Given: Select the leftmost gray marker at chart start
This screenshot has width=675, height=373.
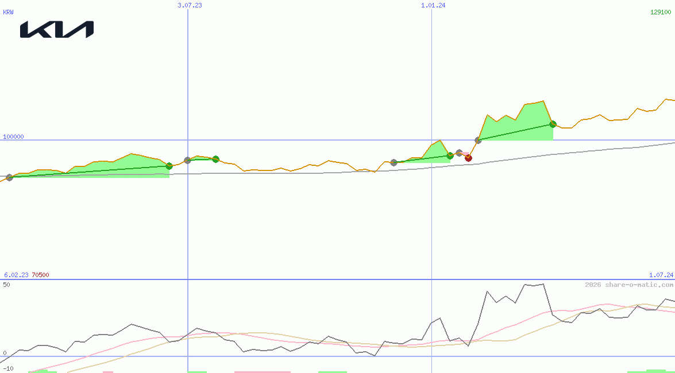Looking at the screenshot, I should point(9,177).
